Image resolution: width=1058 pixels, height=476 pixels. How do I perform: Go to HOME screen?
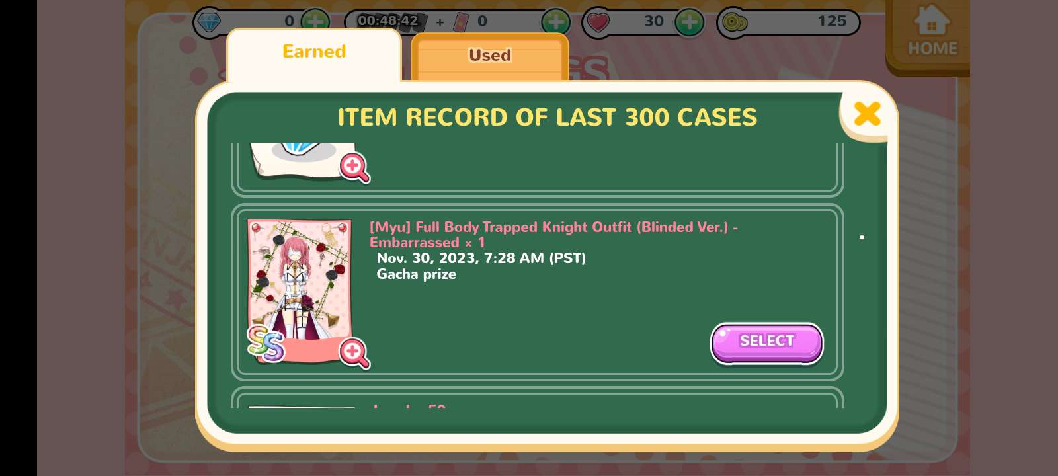[932, 31]
